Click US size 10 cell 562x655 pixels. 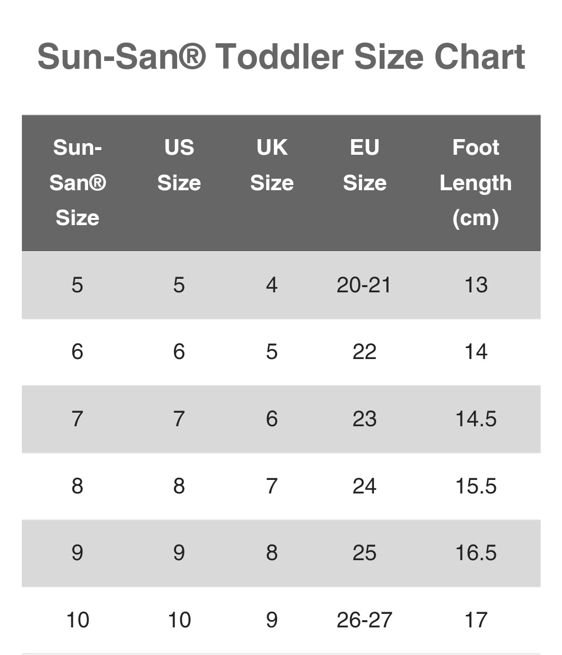point(179,620)
